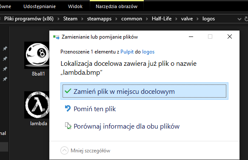
Task: Open the Pulpit source link
Action: (127, 52)
